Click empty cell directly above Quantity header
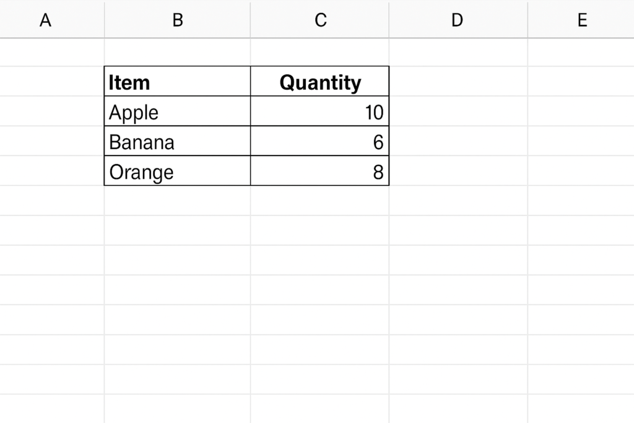 (x=319, y=52)
